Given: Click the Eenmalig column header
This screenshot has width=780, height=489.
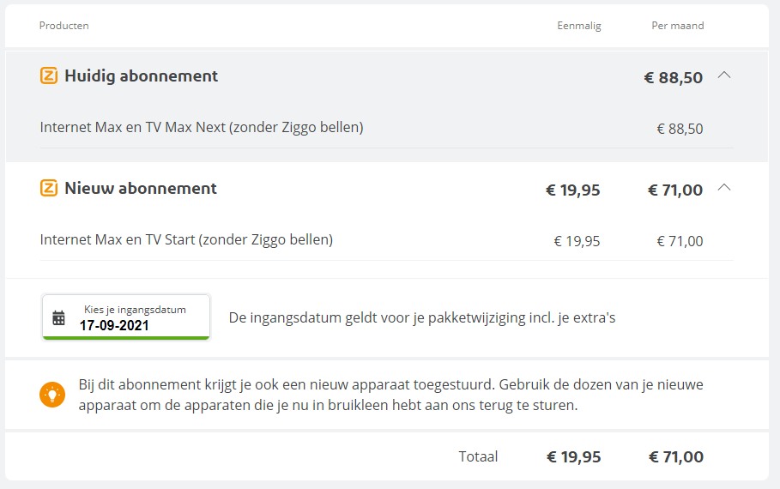Looking at the screenshot, I should (x=579, y=26).
